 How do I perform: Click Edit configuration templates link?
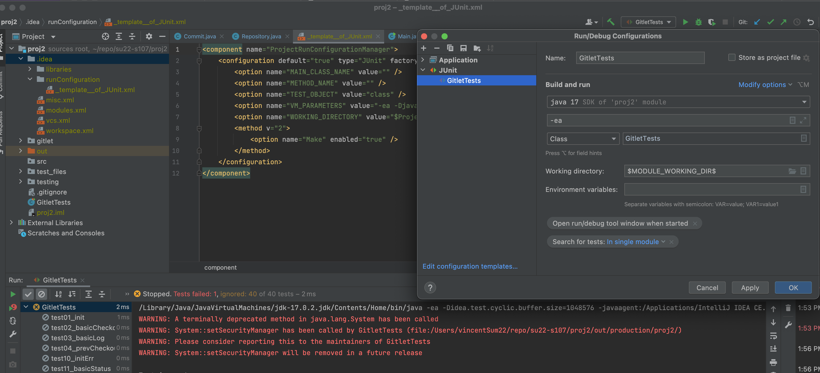click(x=470, y=266)
